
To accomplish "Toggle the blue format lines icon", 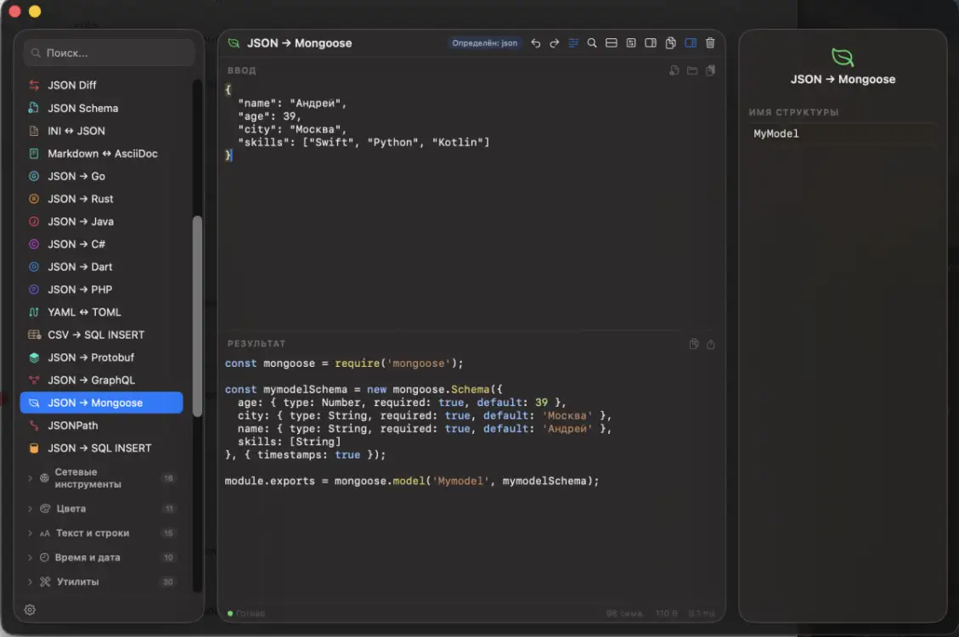I will coord(573,42).
